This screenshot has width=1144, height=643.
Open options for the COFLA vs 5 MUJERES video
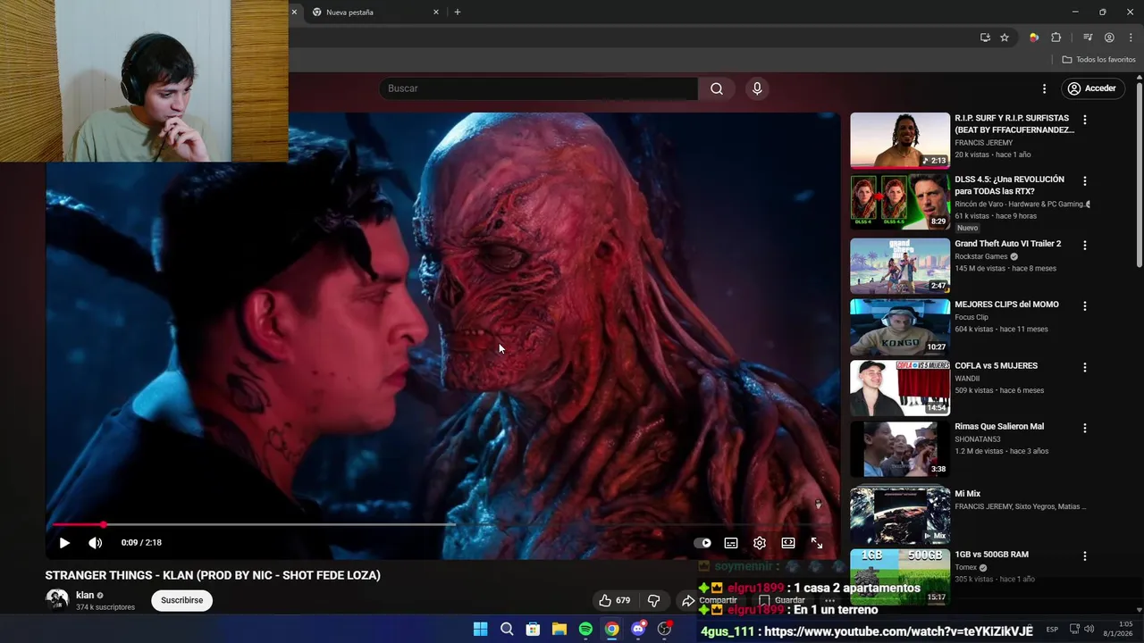[1085, 367]
